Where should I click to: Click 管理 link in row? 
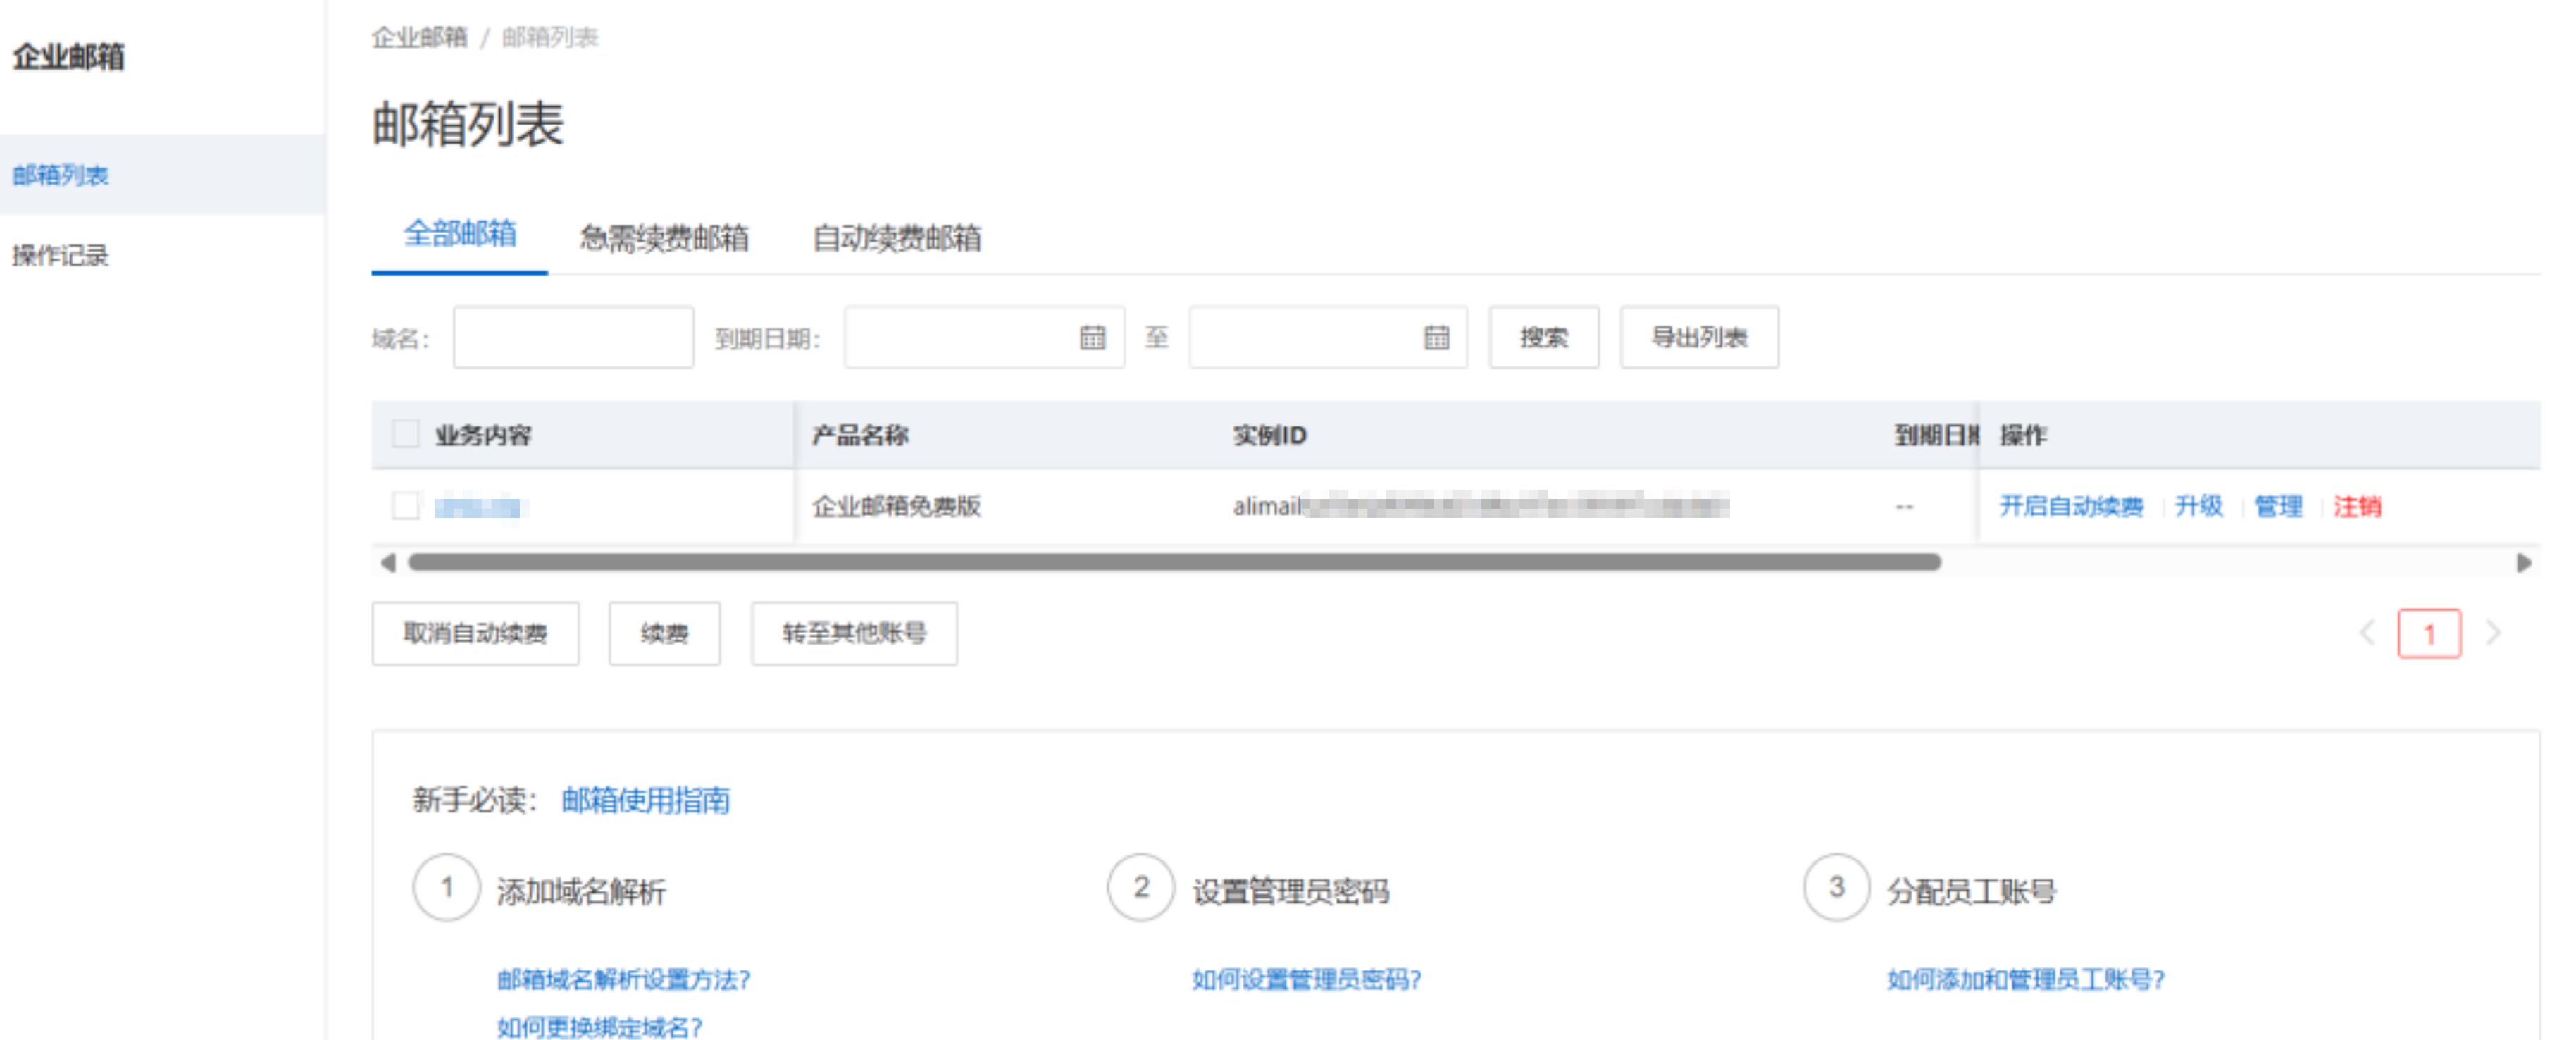[2278, 506]
